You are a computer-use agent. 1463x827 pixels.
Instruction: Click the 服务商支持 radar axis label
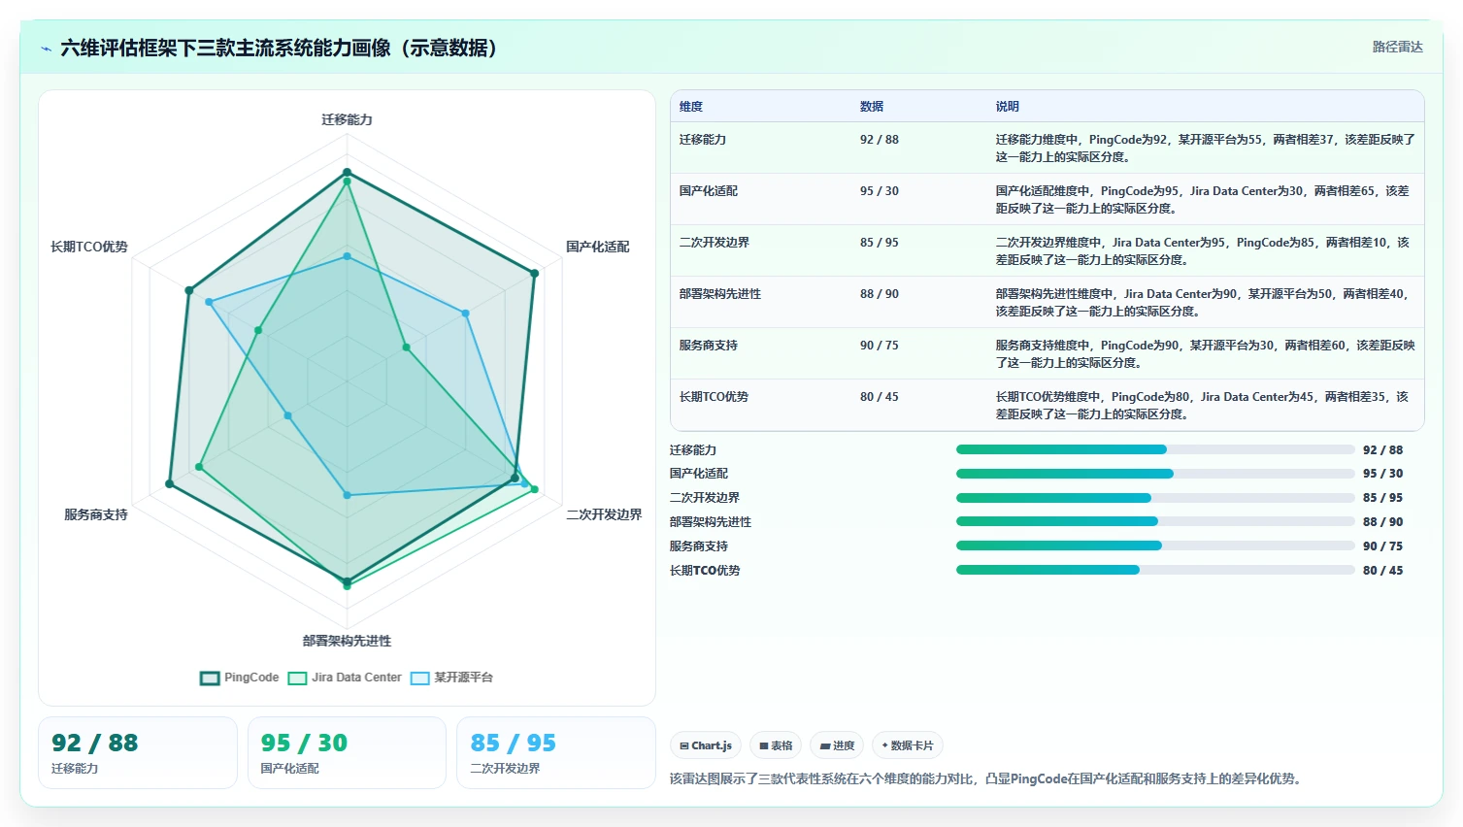point(96,514)
